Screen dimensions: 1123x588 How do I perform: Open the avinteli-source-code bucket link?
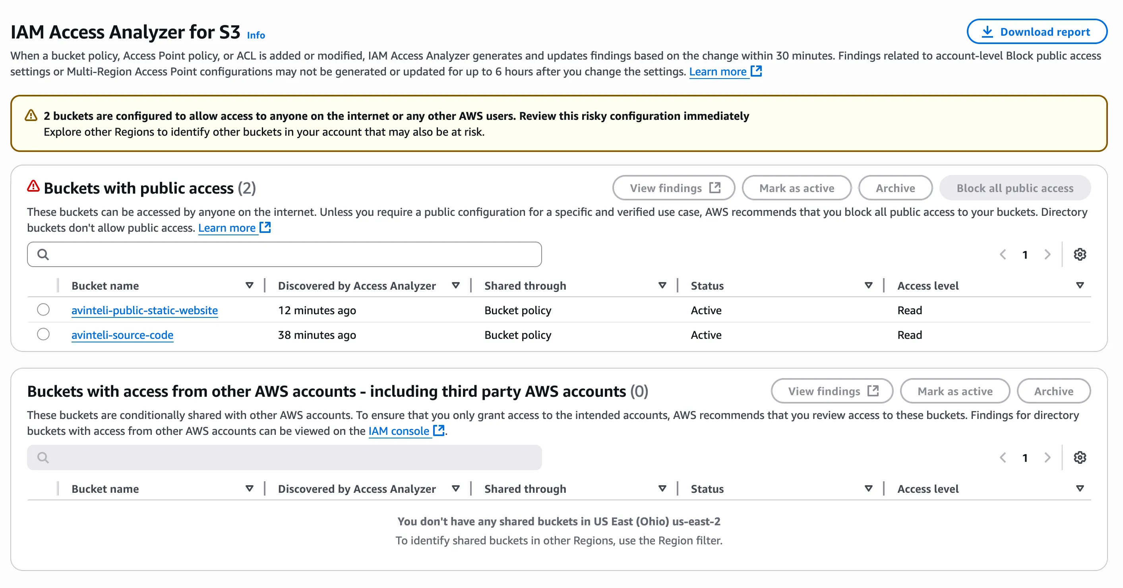[x=122, y=335]
